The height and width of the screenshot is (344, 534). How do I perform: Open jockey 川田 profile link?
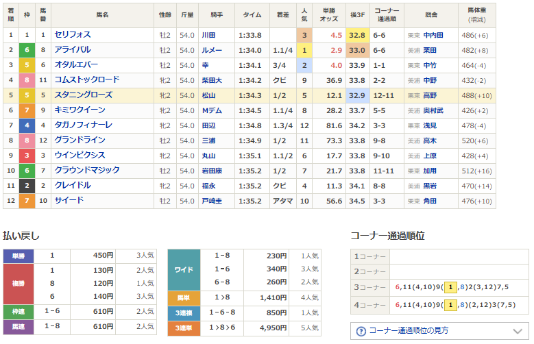tap(208, 35)
